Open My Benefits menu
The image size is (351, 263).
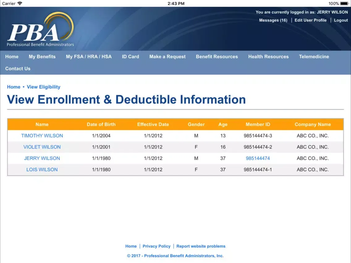[x=42, y=56]
